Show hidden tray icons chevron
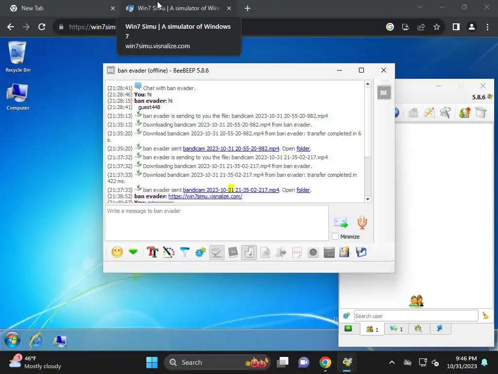The image size is (498, 374). pyautogui.click(x=392, y=362)
